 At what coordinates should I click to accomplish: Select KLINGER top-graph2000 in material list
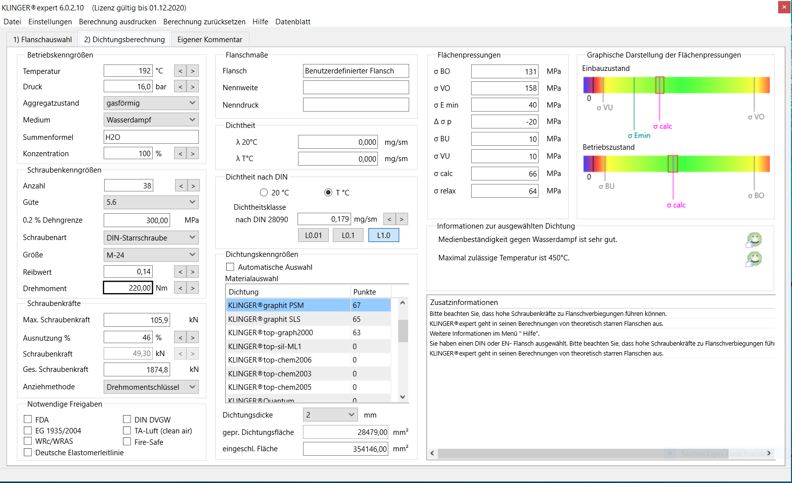point(308,333)
